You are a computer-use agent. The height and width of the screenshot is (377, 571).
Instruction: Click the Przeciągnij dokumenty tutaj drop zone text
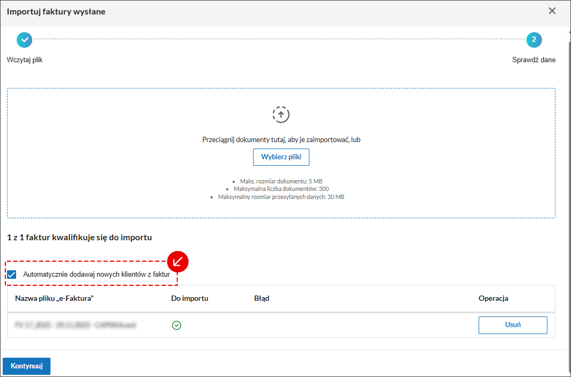click(x=281, y=139)
